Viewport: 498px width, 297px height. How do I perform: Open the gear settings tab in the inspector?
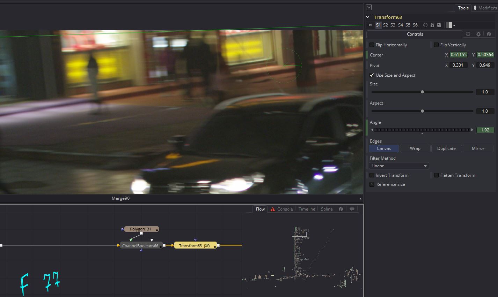pyautogui.click(x=478, y=34)
